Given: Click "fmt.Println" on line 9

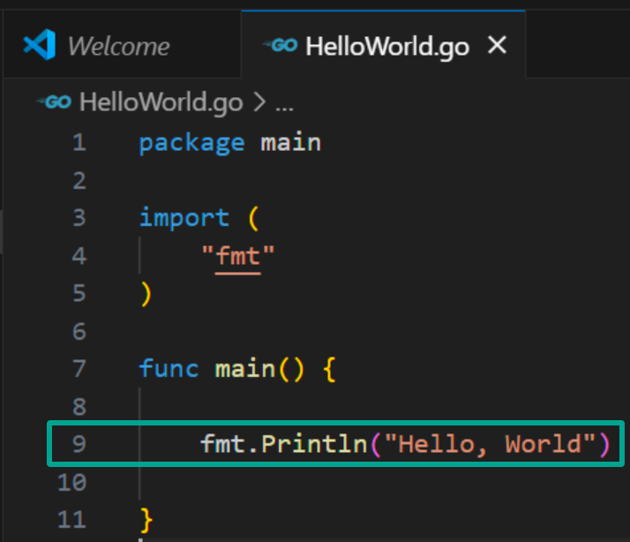Looking at the screenshot, I should click(x=283, y=444).
